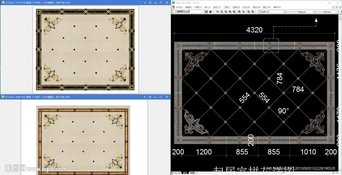
Task: Activate the Zoom Extents tool
Action: click(x=253, y=12)
